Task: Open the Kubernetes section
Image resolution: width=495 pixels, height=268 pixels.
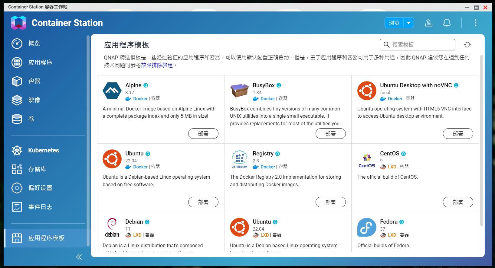Action: [x=44, y=150]
